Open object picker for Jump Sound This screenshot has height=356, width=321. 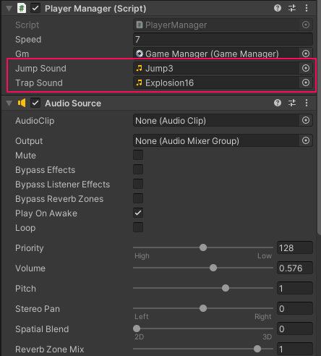point(306,68)
